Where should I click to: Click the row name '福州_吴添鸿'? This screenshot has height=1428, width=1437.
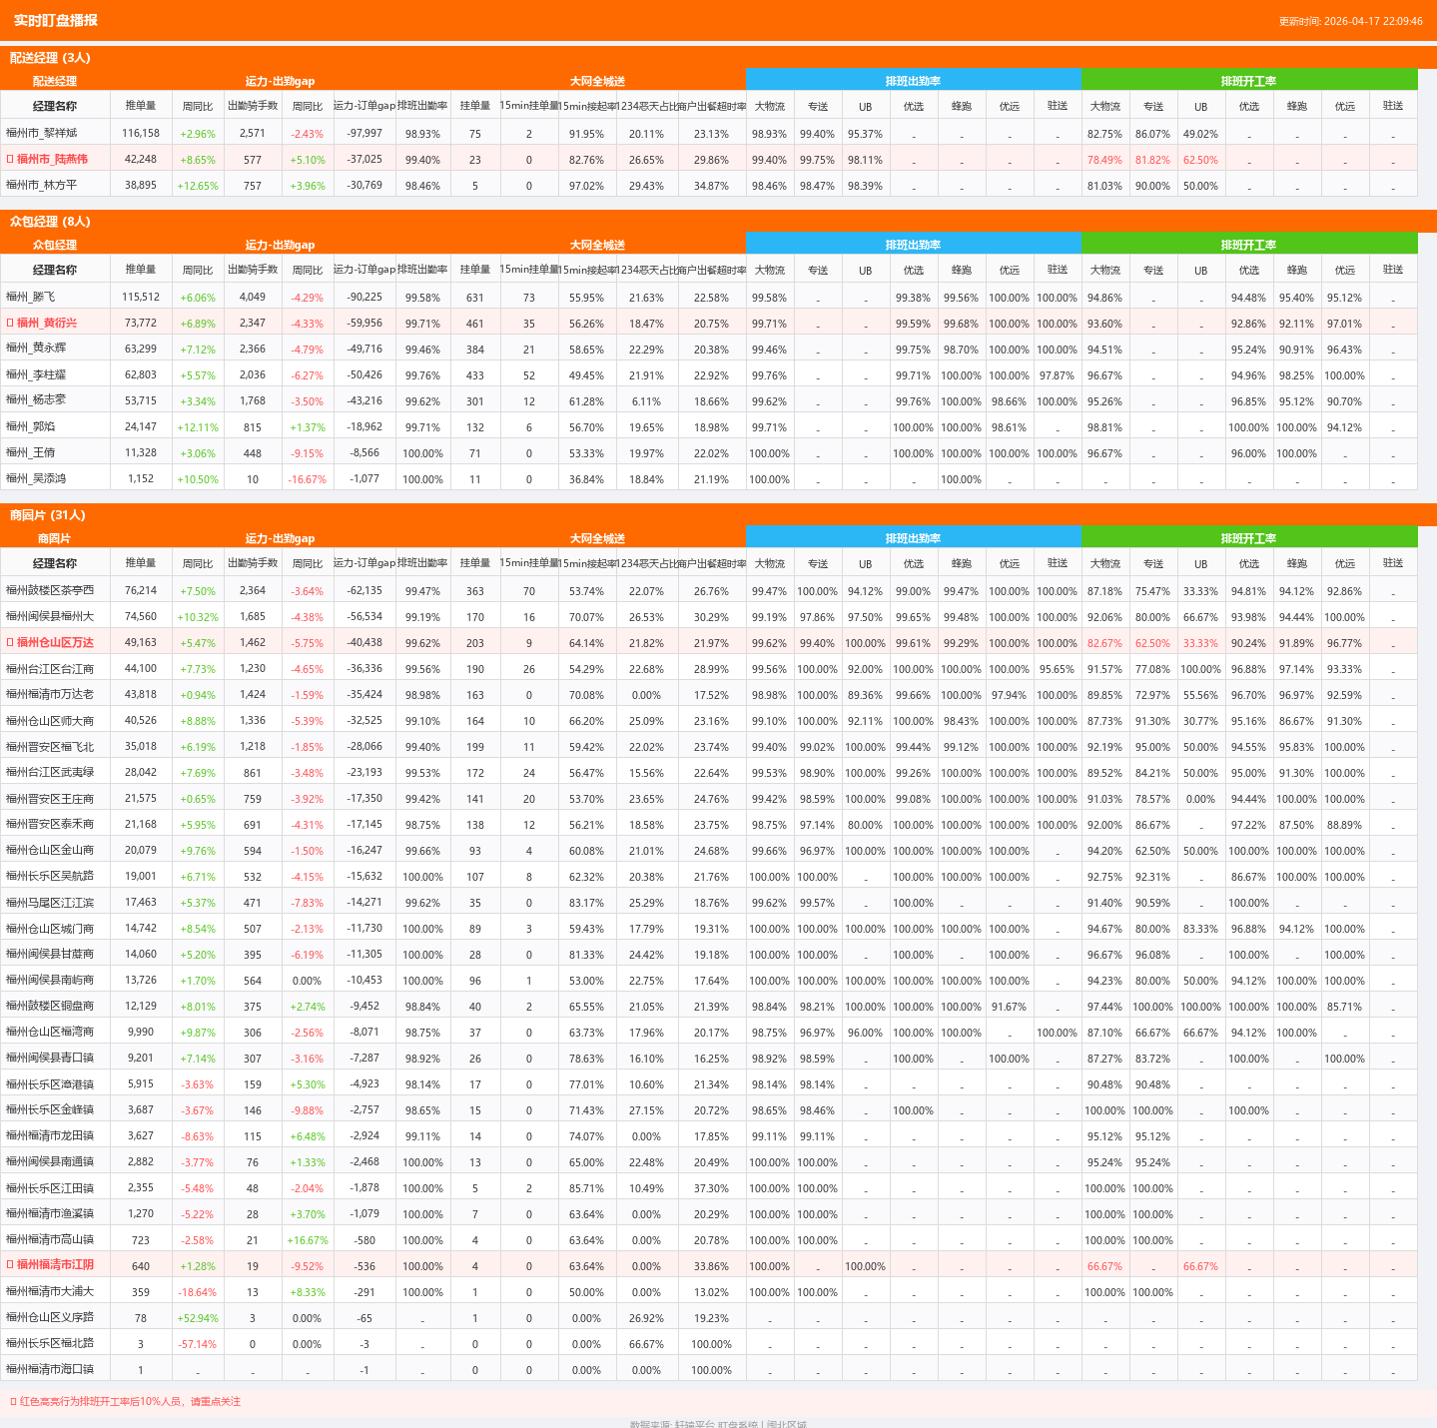pyautogui.click(x=36, y=478)
